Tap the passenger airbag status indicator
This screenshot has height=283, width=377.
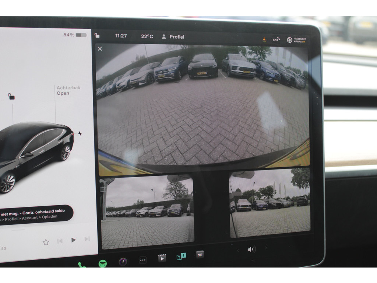pos(297,40)
